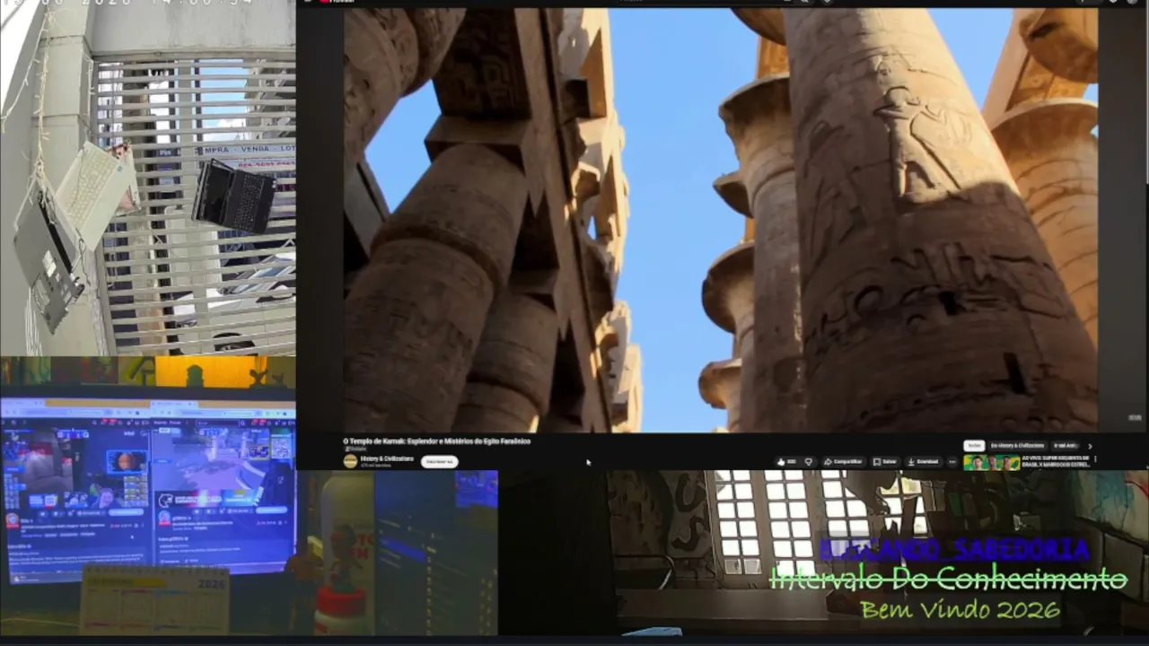The image size is (1149, 646).
Task: Open options menu for recommended live video
Action: point(1095,459)
